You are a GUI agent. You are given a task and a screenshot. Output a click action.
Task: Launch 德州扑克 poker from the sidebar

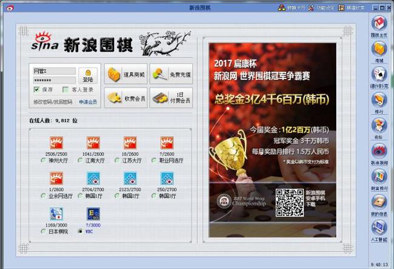tap(379, 74)
